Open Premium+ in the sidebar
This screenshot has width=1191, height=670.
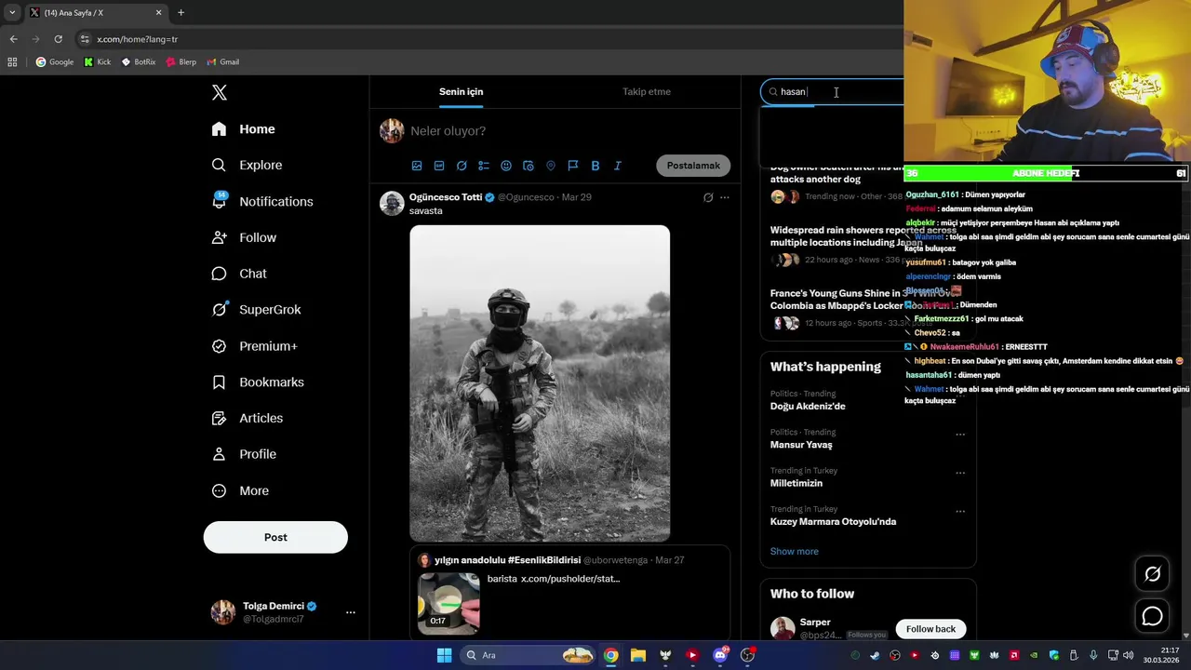pyautogui.click(x=256, y=345)
